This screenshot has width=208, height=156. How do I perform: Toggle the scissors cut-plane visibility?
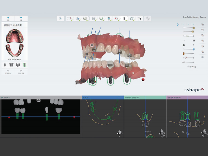[x=184, y=58]
